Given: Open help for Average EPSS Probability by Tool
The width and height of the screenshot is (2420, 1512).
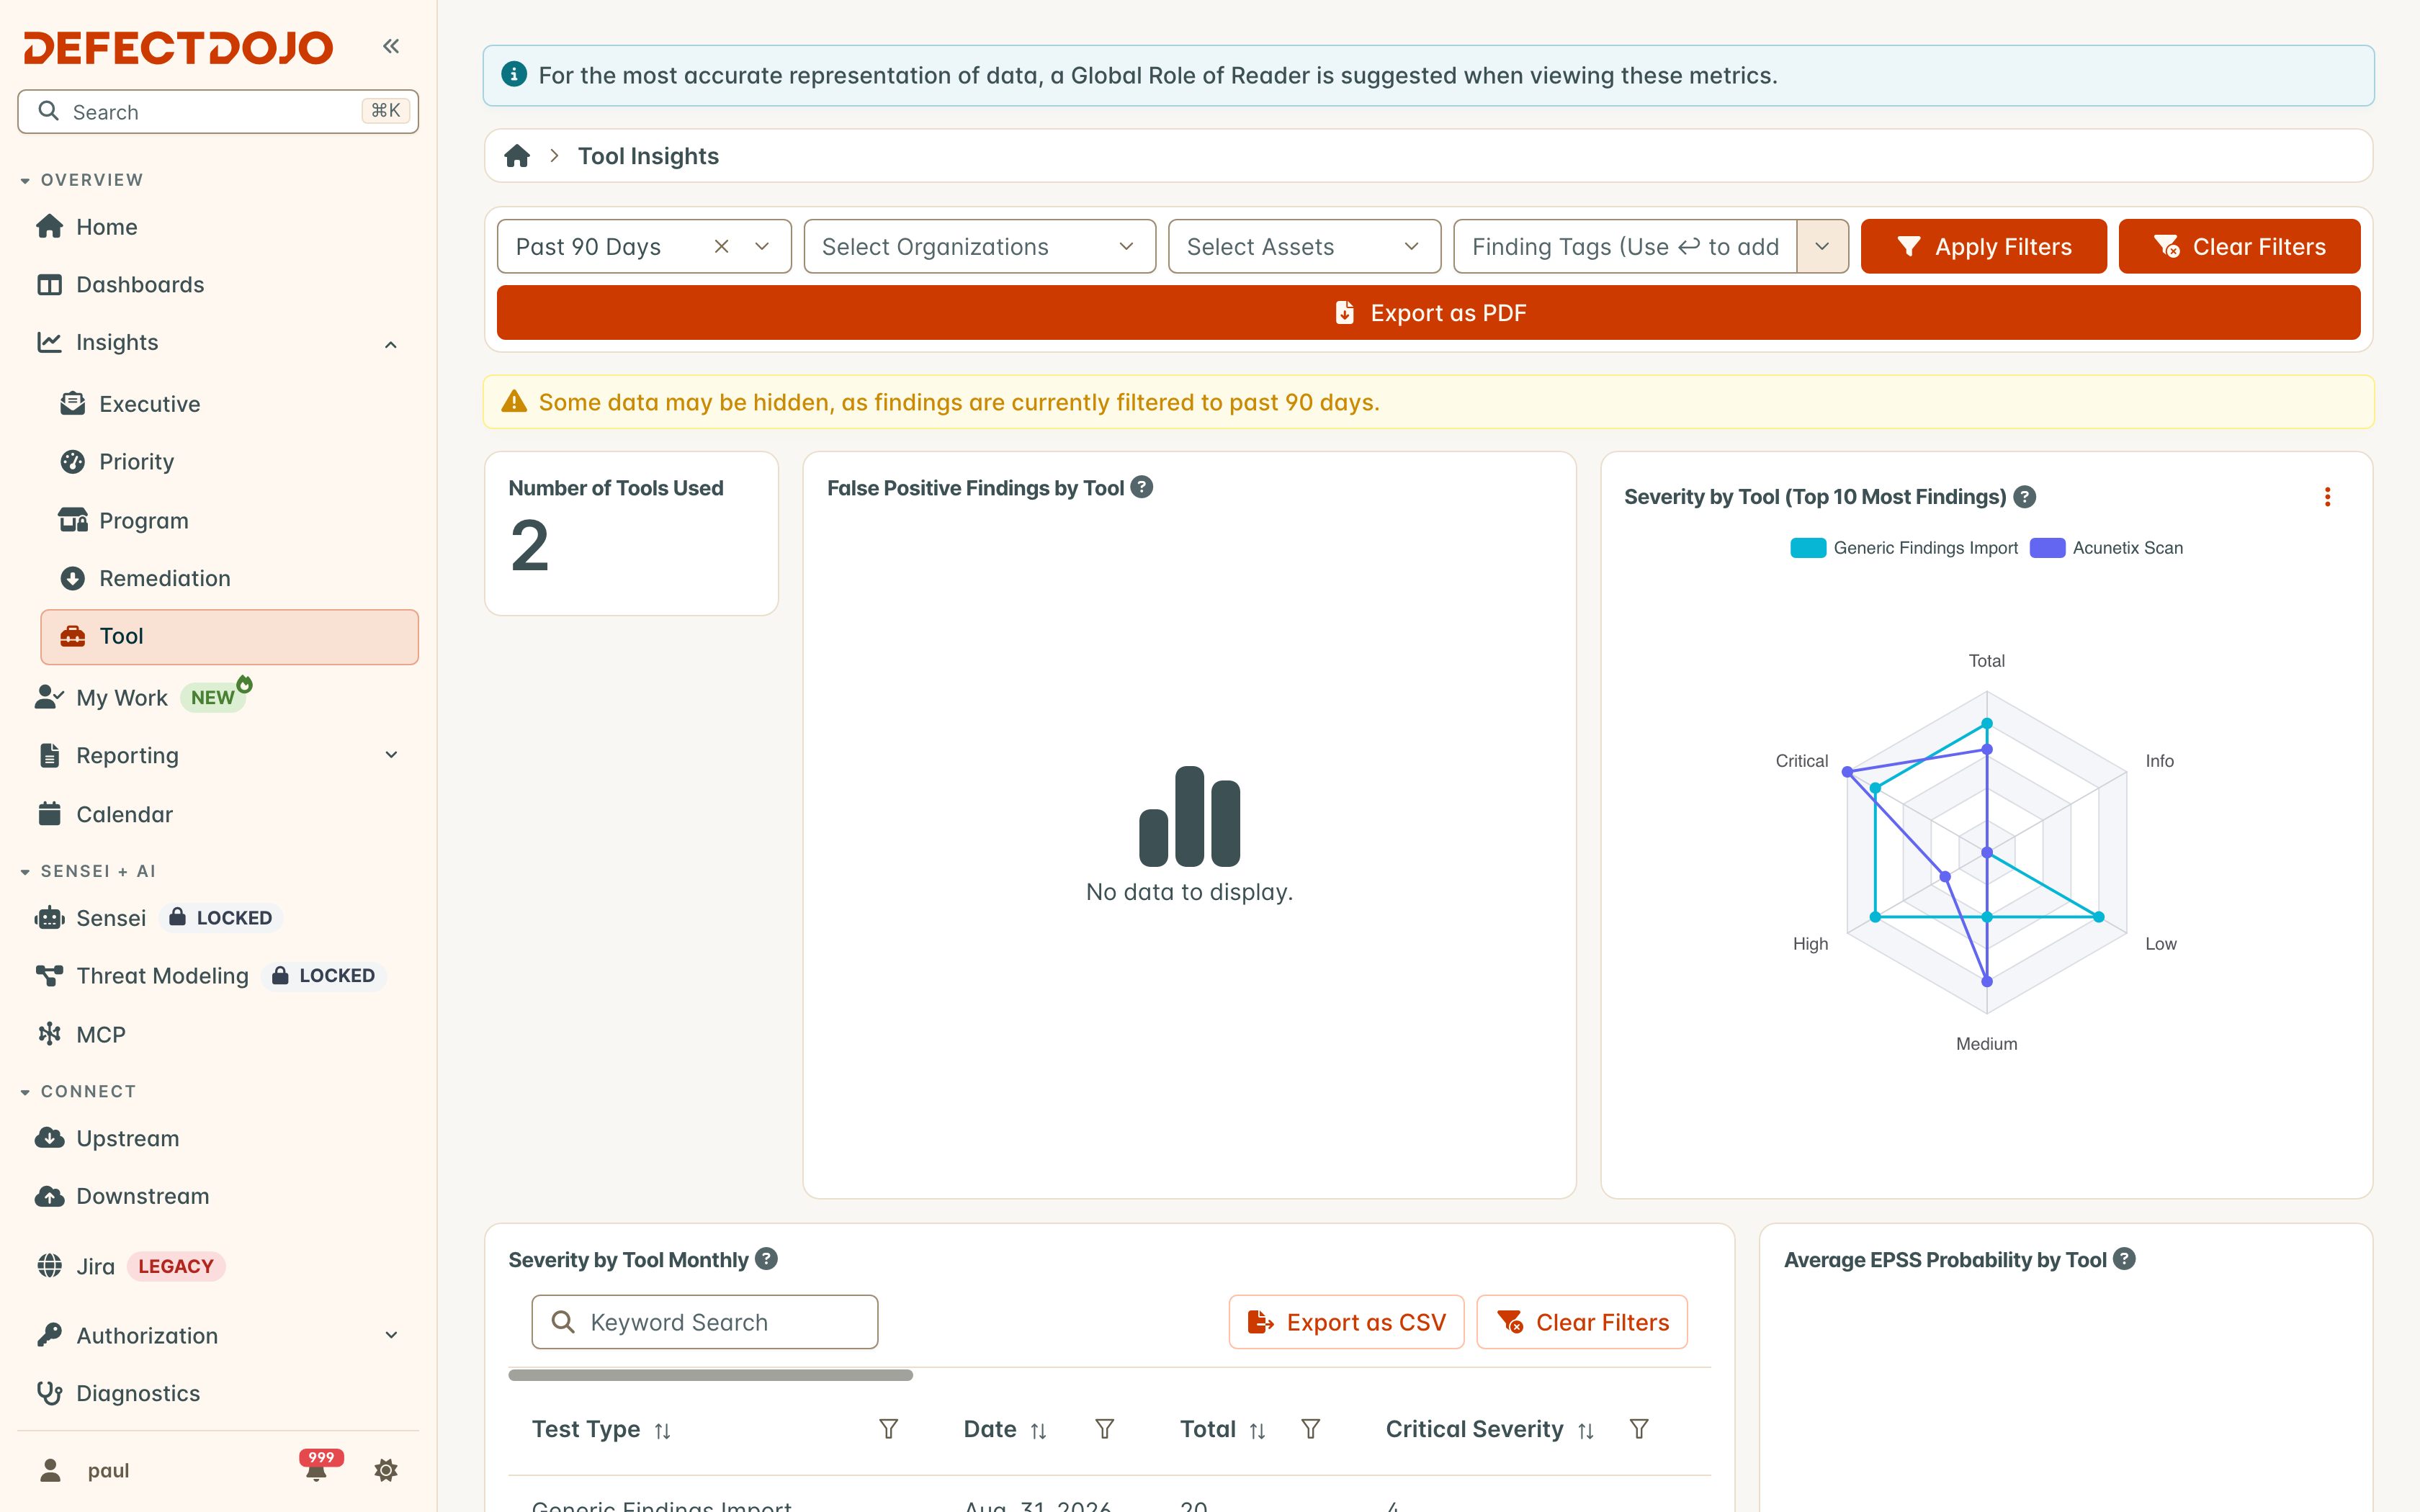Looking at the screenshot, I should pyautogui.click(x=2125, y=1259).
